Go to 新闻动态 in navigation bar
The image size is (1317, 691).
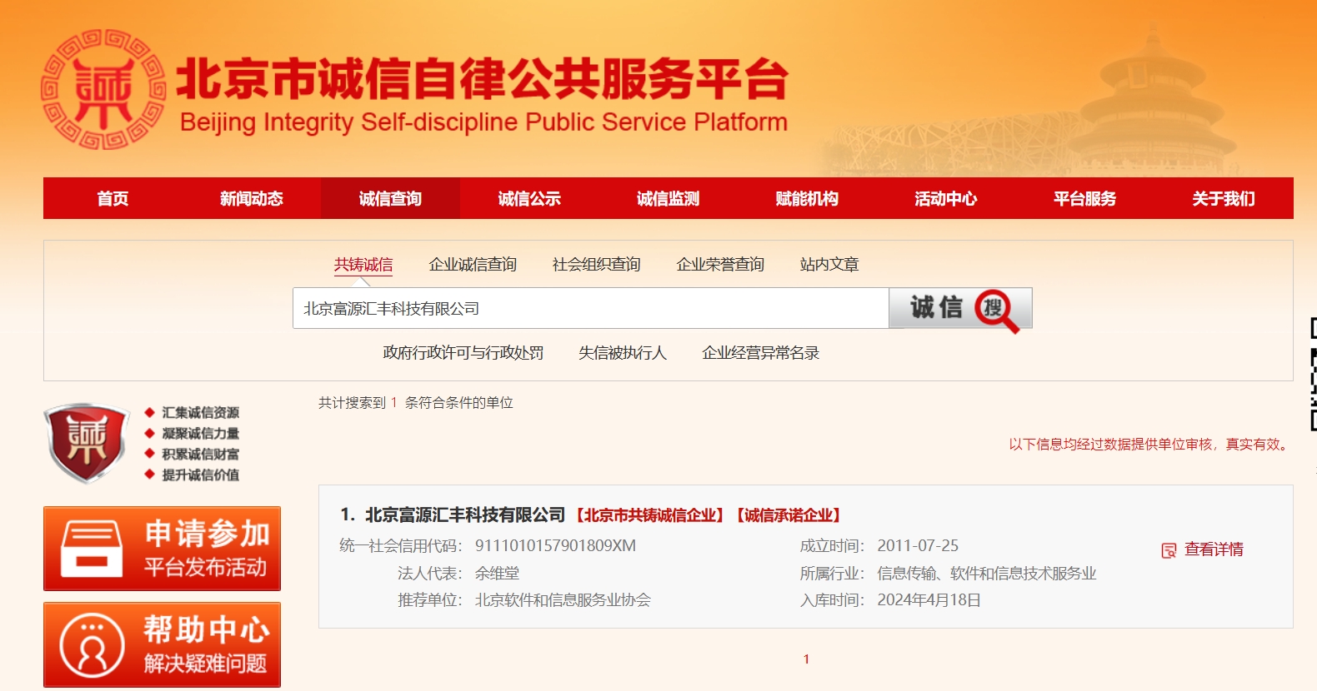(251, 199)
